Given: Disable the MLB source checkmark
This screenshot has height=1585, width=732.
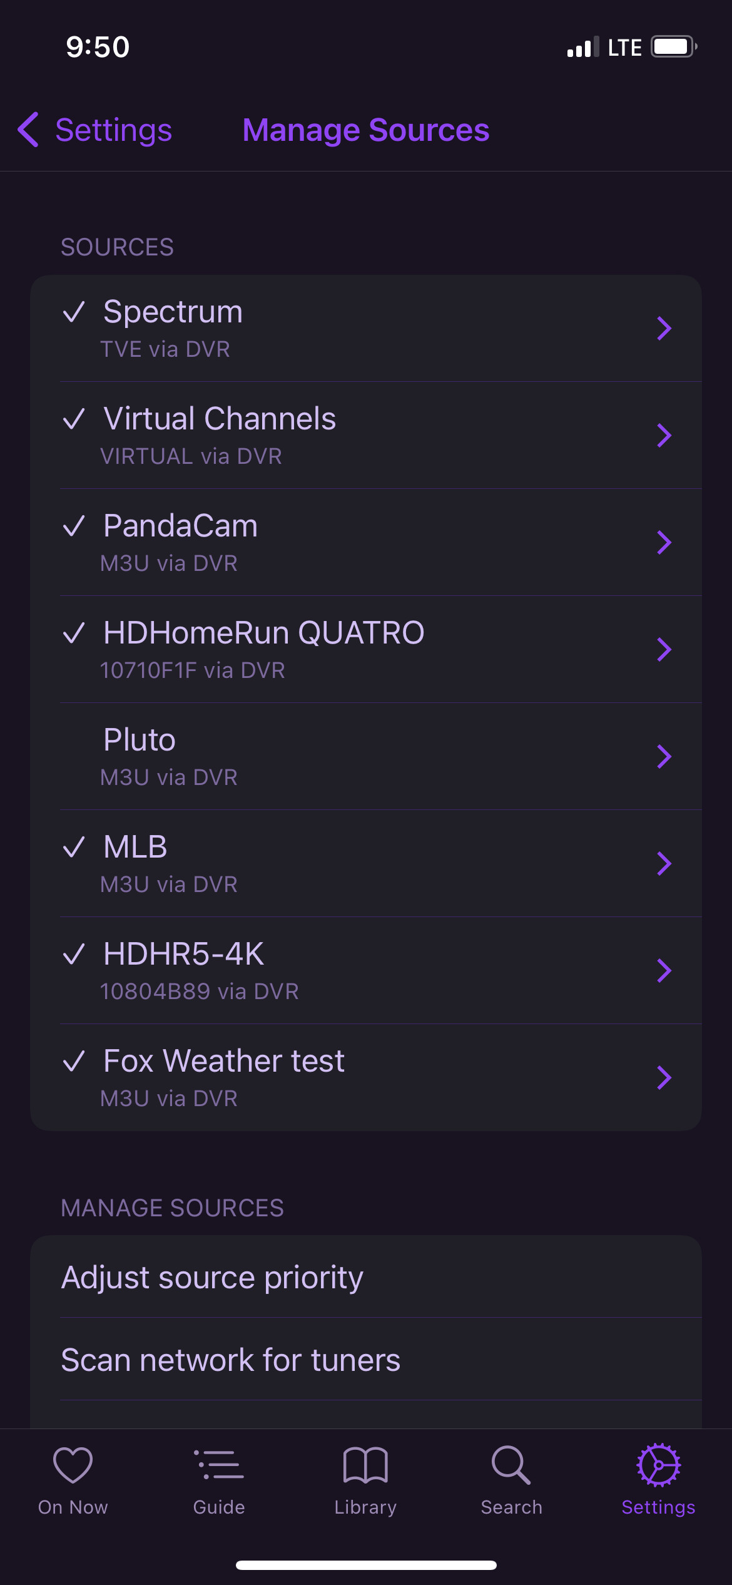Looking at the screenshot, I should 74,847.
